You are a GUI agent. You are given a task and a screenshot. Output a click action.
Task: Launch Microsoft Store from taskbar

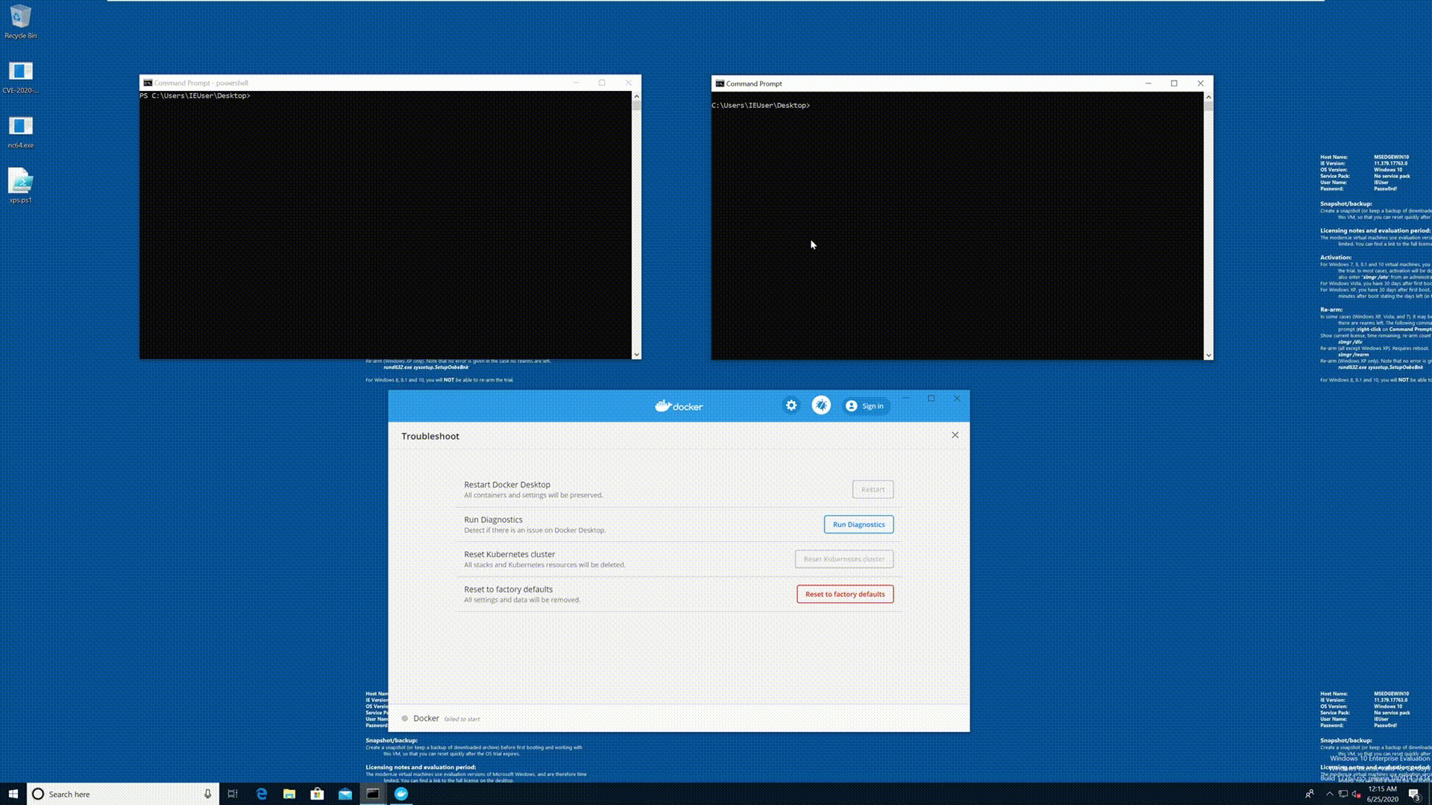pyautogui.click(x=317, y=794)
